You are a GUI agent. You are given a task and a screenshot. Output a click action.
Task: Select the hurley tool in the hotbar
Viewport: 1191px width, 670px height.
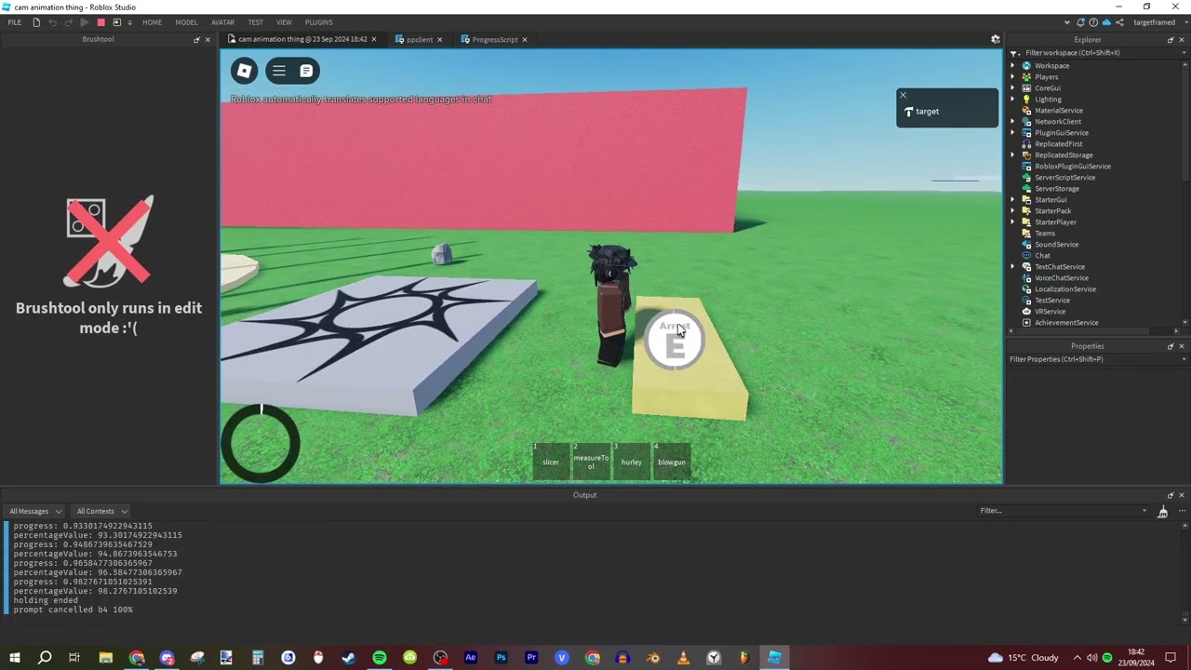click(x=631, y=461)
